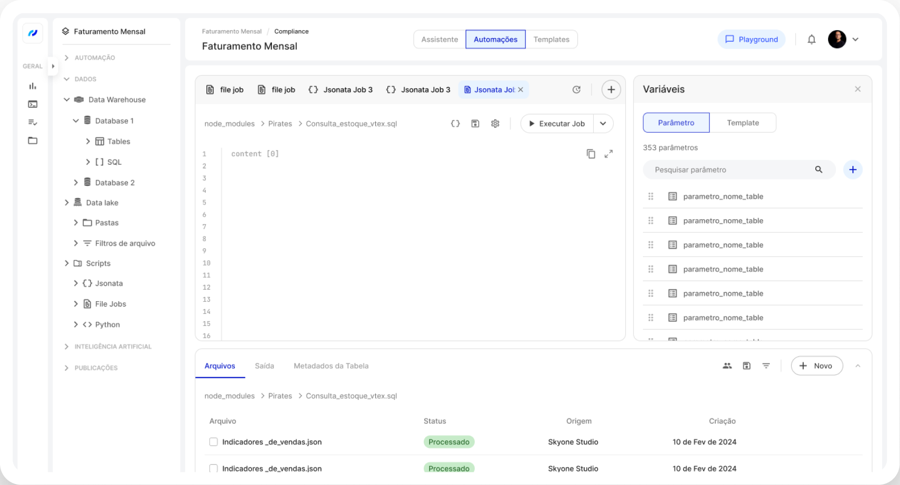
Task: Select the Template toggle in Variáveis panel
Action: click(742, 123)
